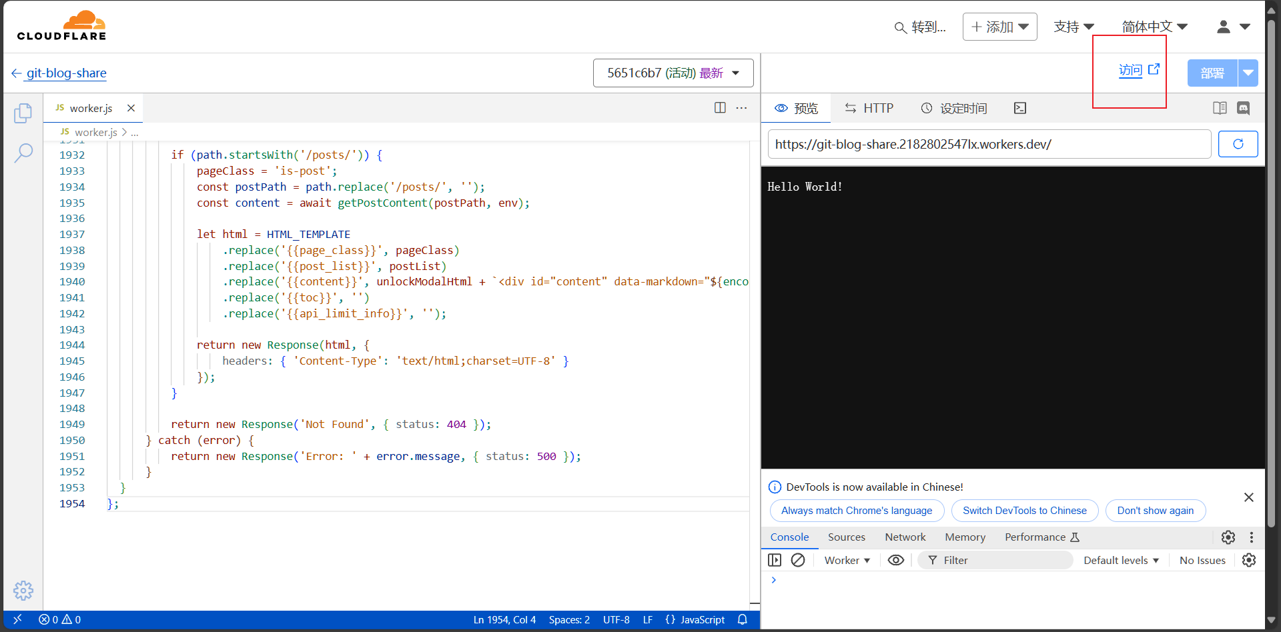Expand the 简体中文 language dropdown
This screenshot has width=1281, height=632.
point(1154,27)
